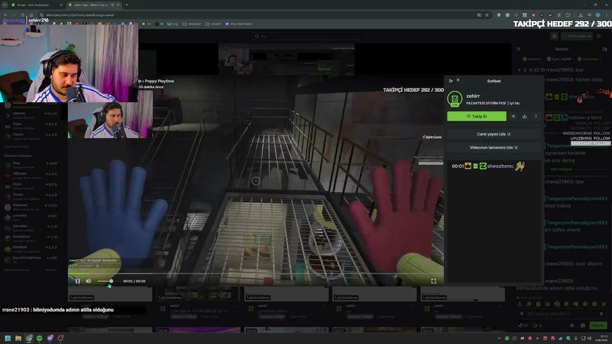Open Canlı yayını izle link

[494, 134]
